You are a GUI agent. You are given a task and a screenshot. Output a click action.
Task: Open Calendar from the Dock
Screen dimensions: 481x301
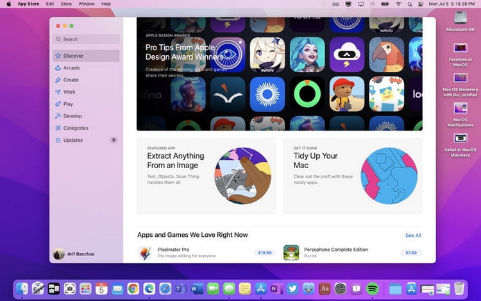pyautogui.click(x=101, y=289)
